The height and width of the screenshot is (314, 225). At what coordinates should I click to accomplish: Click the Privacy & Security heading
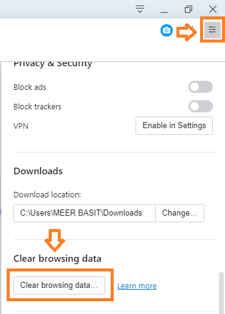(53, 64)
